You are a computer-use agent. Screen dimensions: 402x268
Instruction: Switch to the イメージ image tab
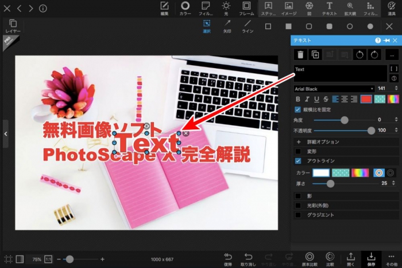pos(289,9)
